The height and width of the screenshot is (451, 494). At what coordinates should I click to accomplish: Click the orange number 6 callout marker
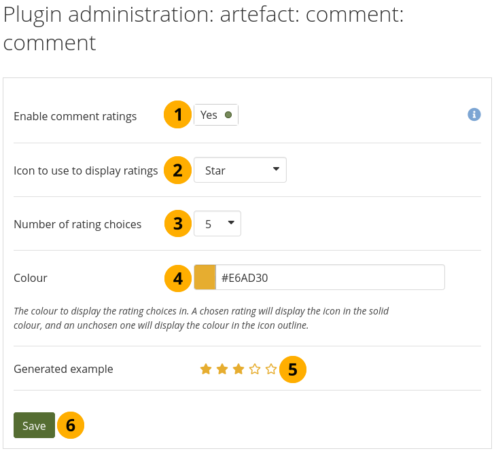pos(71,426)
